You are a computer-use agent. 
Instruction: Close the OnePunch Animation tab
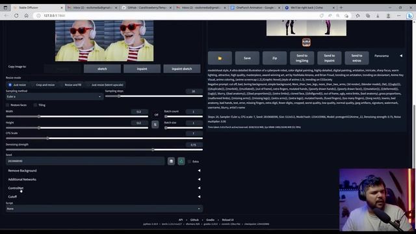click(279, 8)
